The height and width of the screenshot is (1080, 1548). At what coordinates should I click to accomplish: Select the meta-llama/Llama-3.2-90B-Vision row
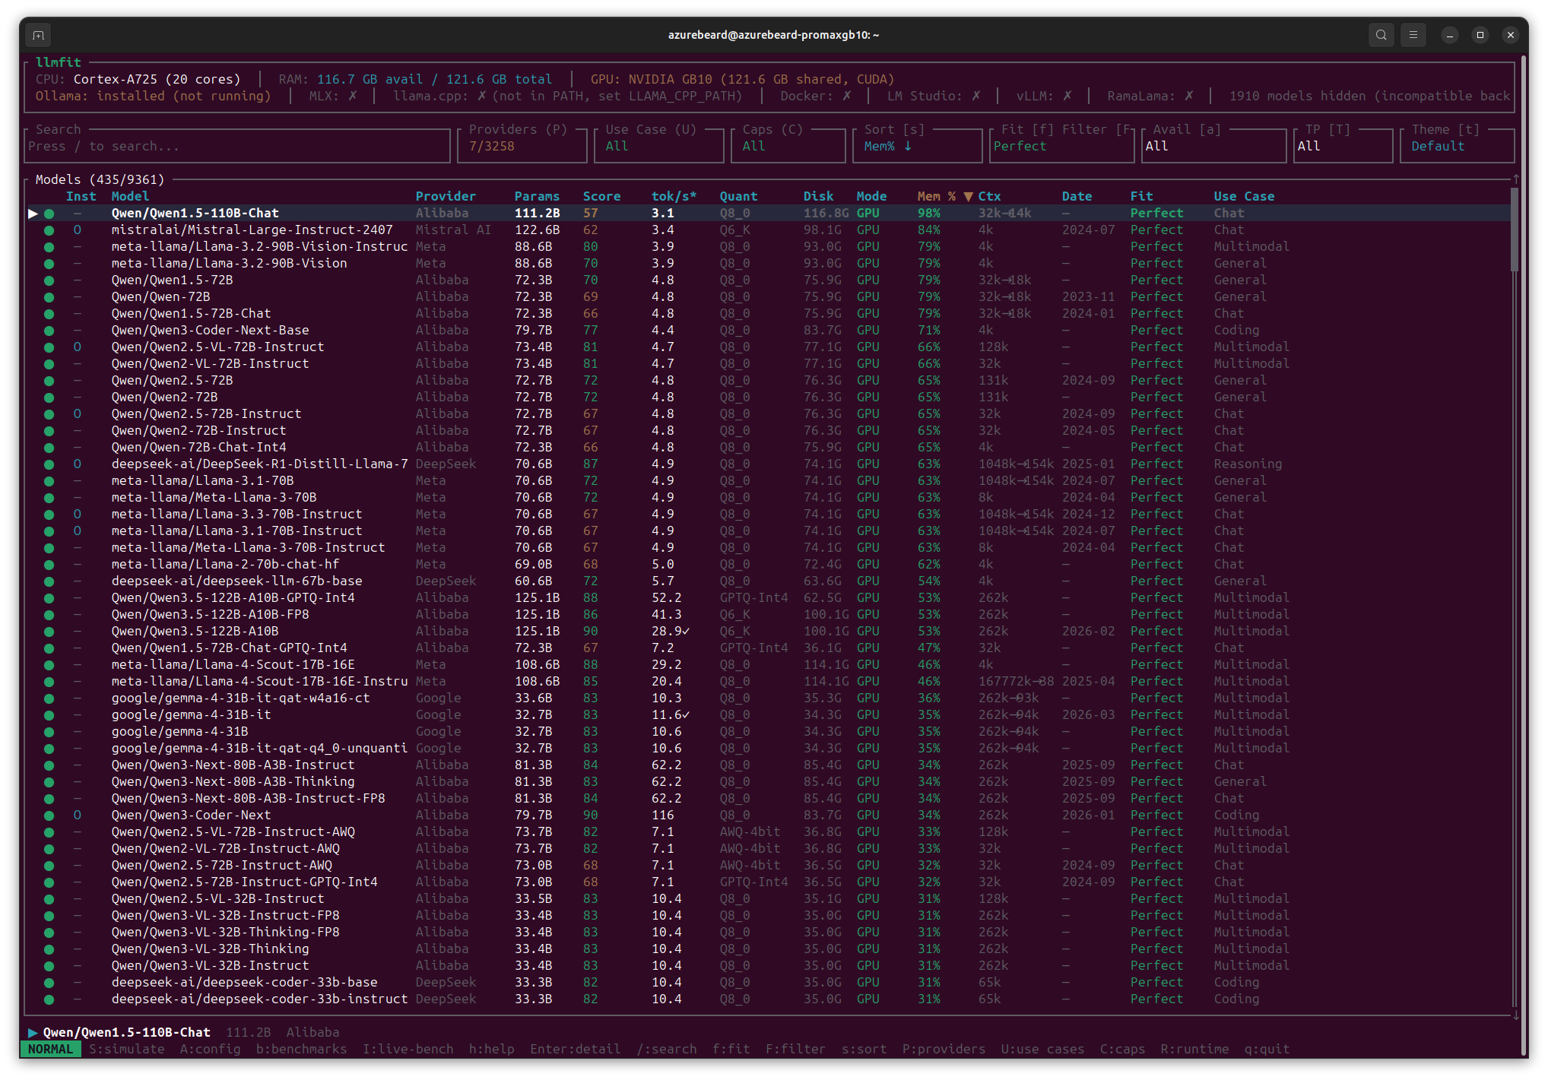click(768, 264)
